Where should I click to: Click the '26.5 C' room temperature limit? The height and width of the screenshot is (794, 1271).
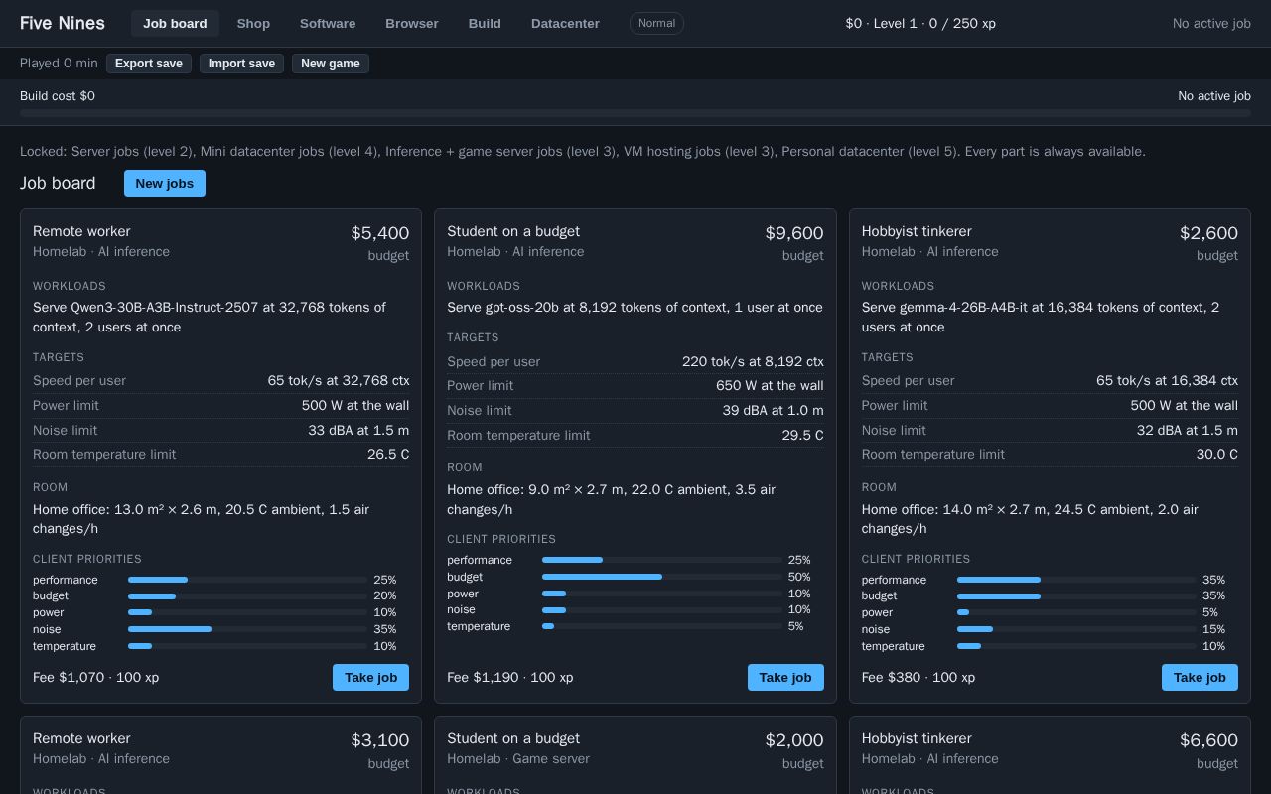point(388,454)
